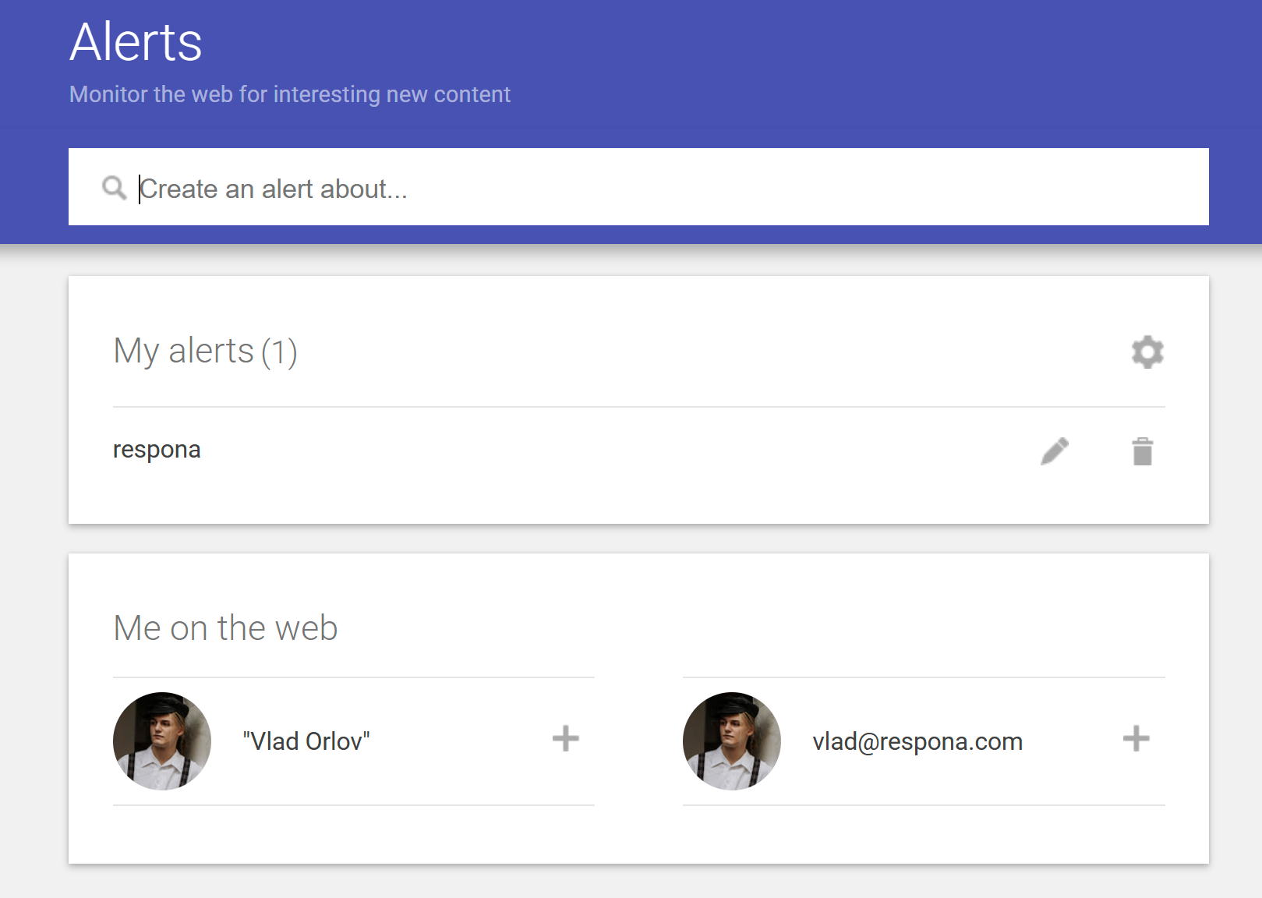The image size is (1262, 898).
Task: Click the "Vlad Orlov" suggestion text
Action: point(306,741)
